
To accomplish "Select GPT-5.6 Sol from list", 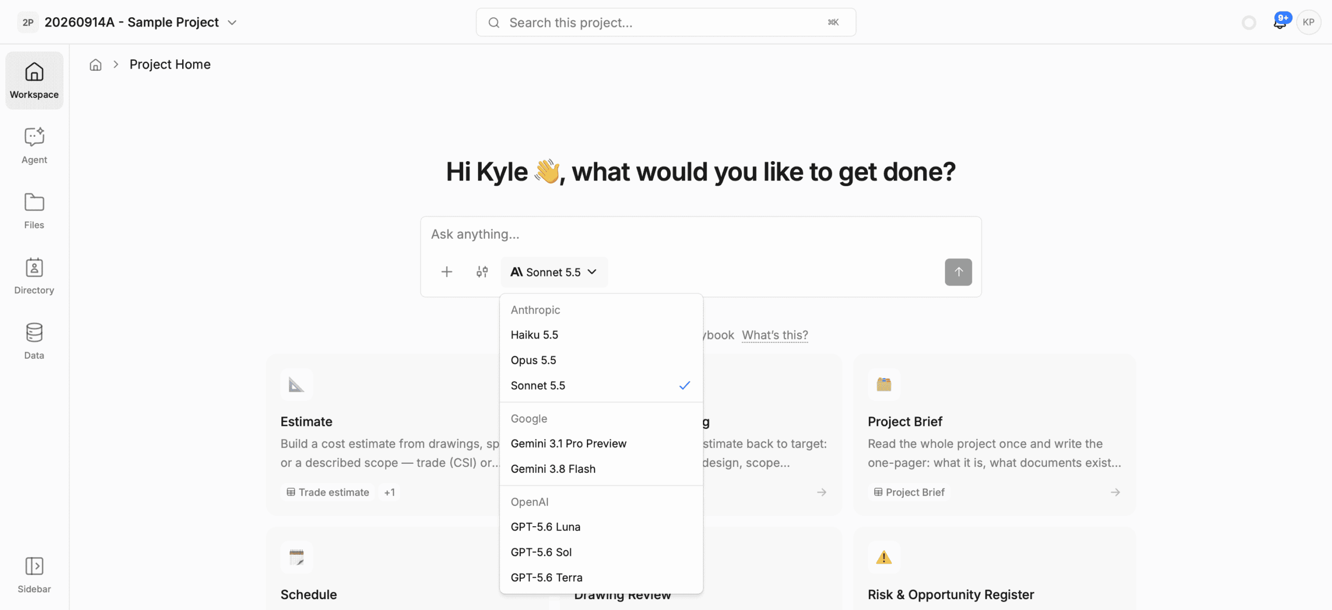I will [601, 552].
